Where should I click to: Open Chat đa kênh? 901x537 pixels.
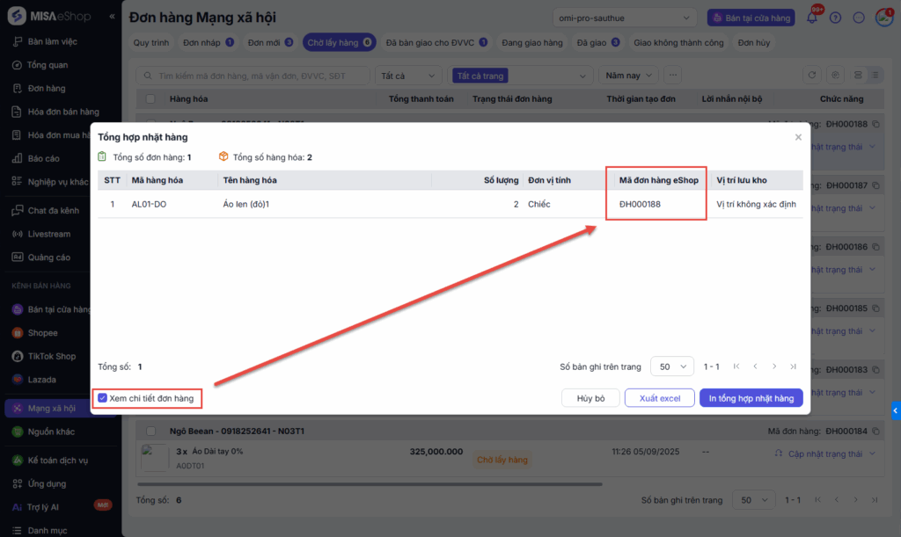point(53,211)
